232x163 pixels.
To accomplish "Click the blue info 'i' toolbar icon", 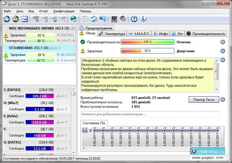I will pos(143,19).
